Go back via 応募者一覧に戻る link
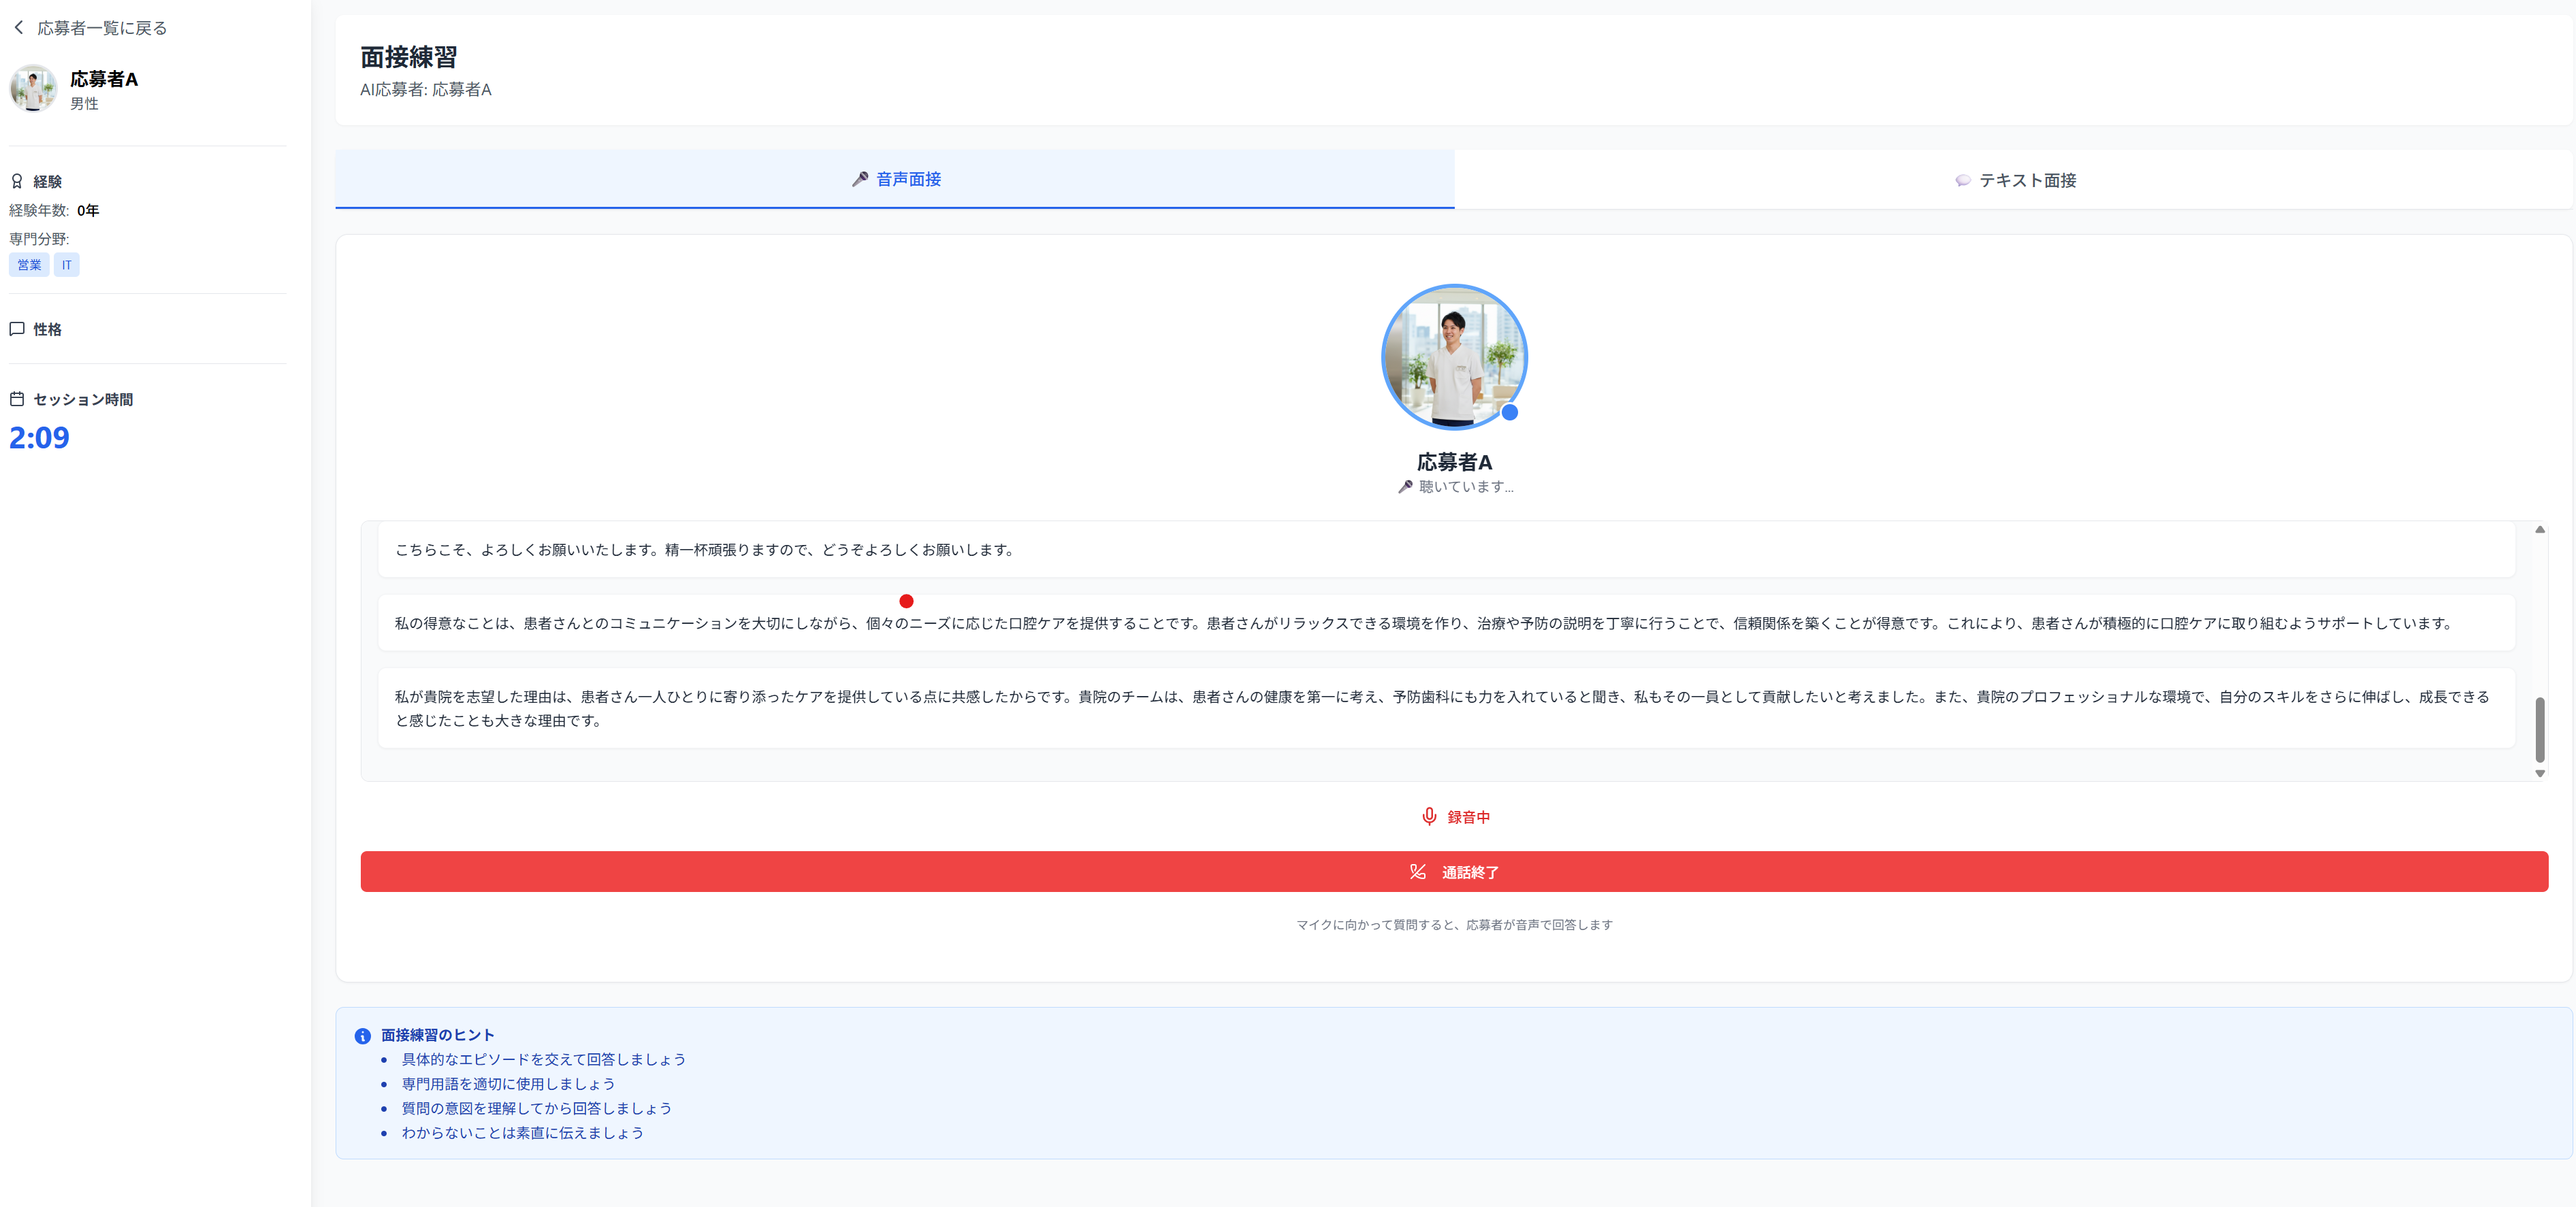 click(102, 28)
